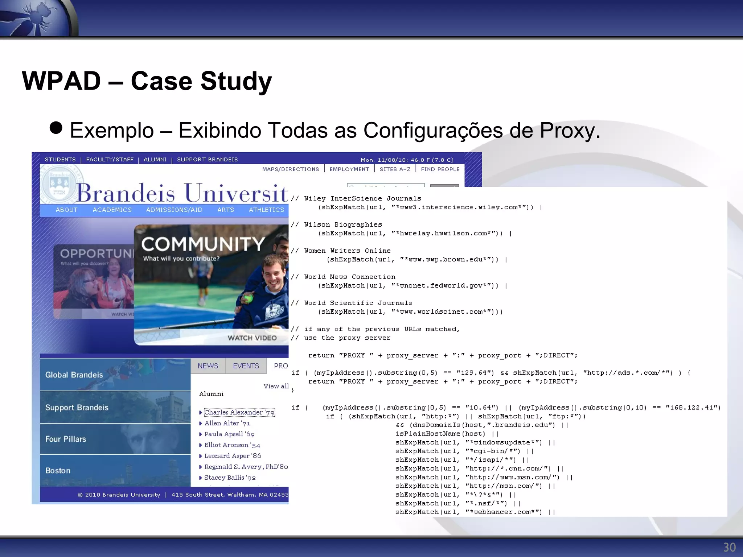The height and width of the screenshot is (557, 743).
Task: Click the slide title WPAD – Case Study
Action: click(147, 81)
